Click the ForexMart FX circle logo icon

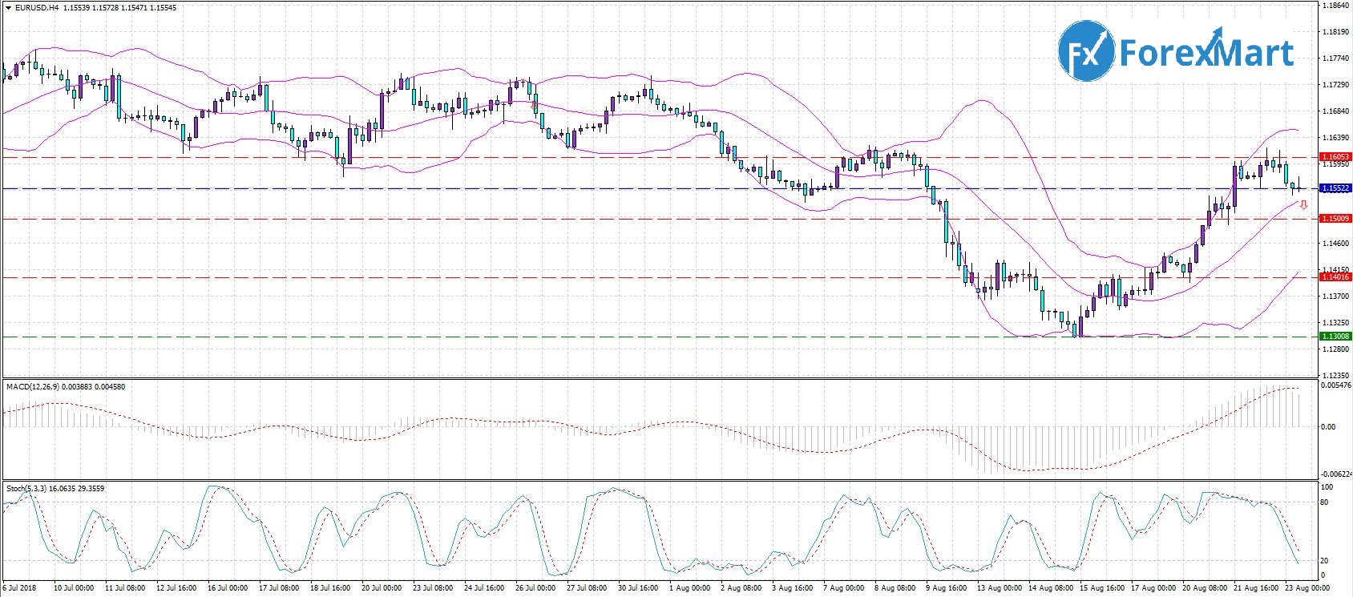point(1086,52)
